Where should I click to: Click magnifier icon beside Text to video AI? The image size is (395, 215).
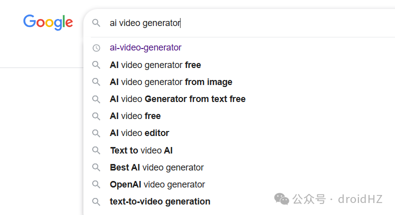coord(96,150)
